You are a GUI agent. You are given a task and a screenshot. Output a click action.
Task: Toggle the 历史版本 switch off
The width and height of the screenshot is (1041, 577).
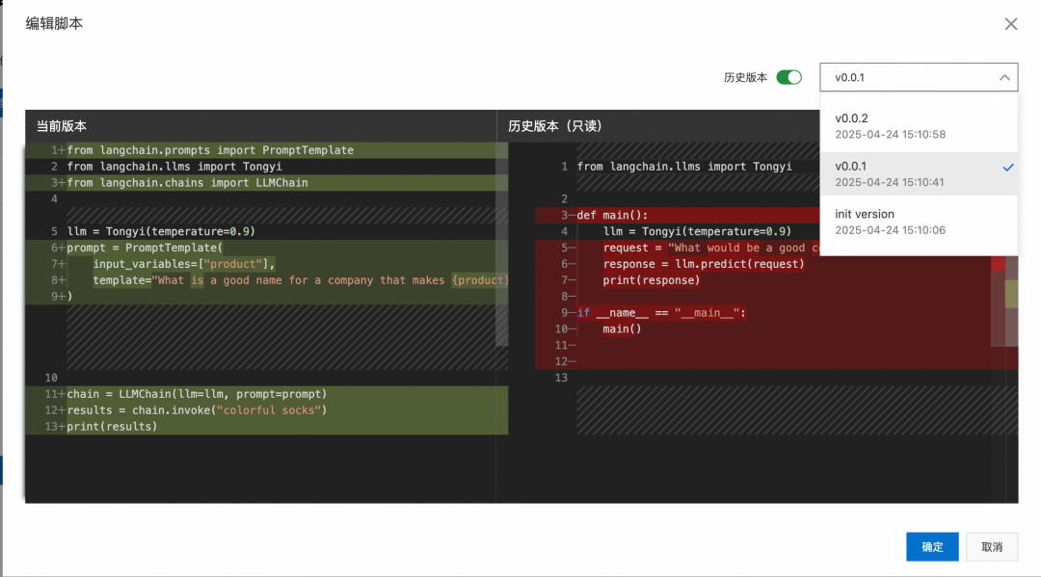coord(788,78)
